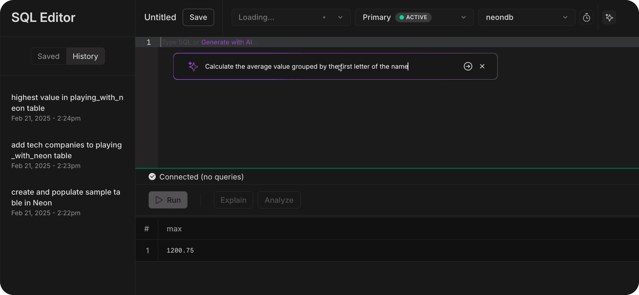
Task: Open the neondb database dropdown
Action: pos(565,18)
